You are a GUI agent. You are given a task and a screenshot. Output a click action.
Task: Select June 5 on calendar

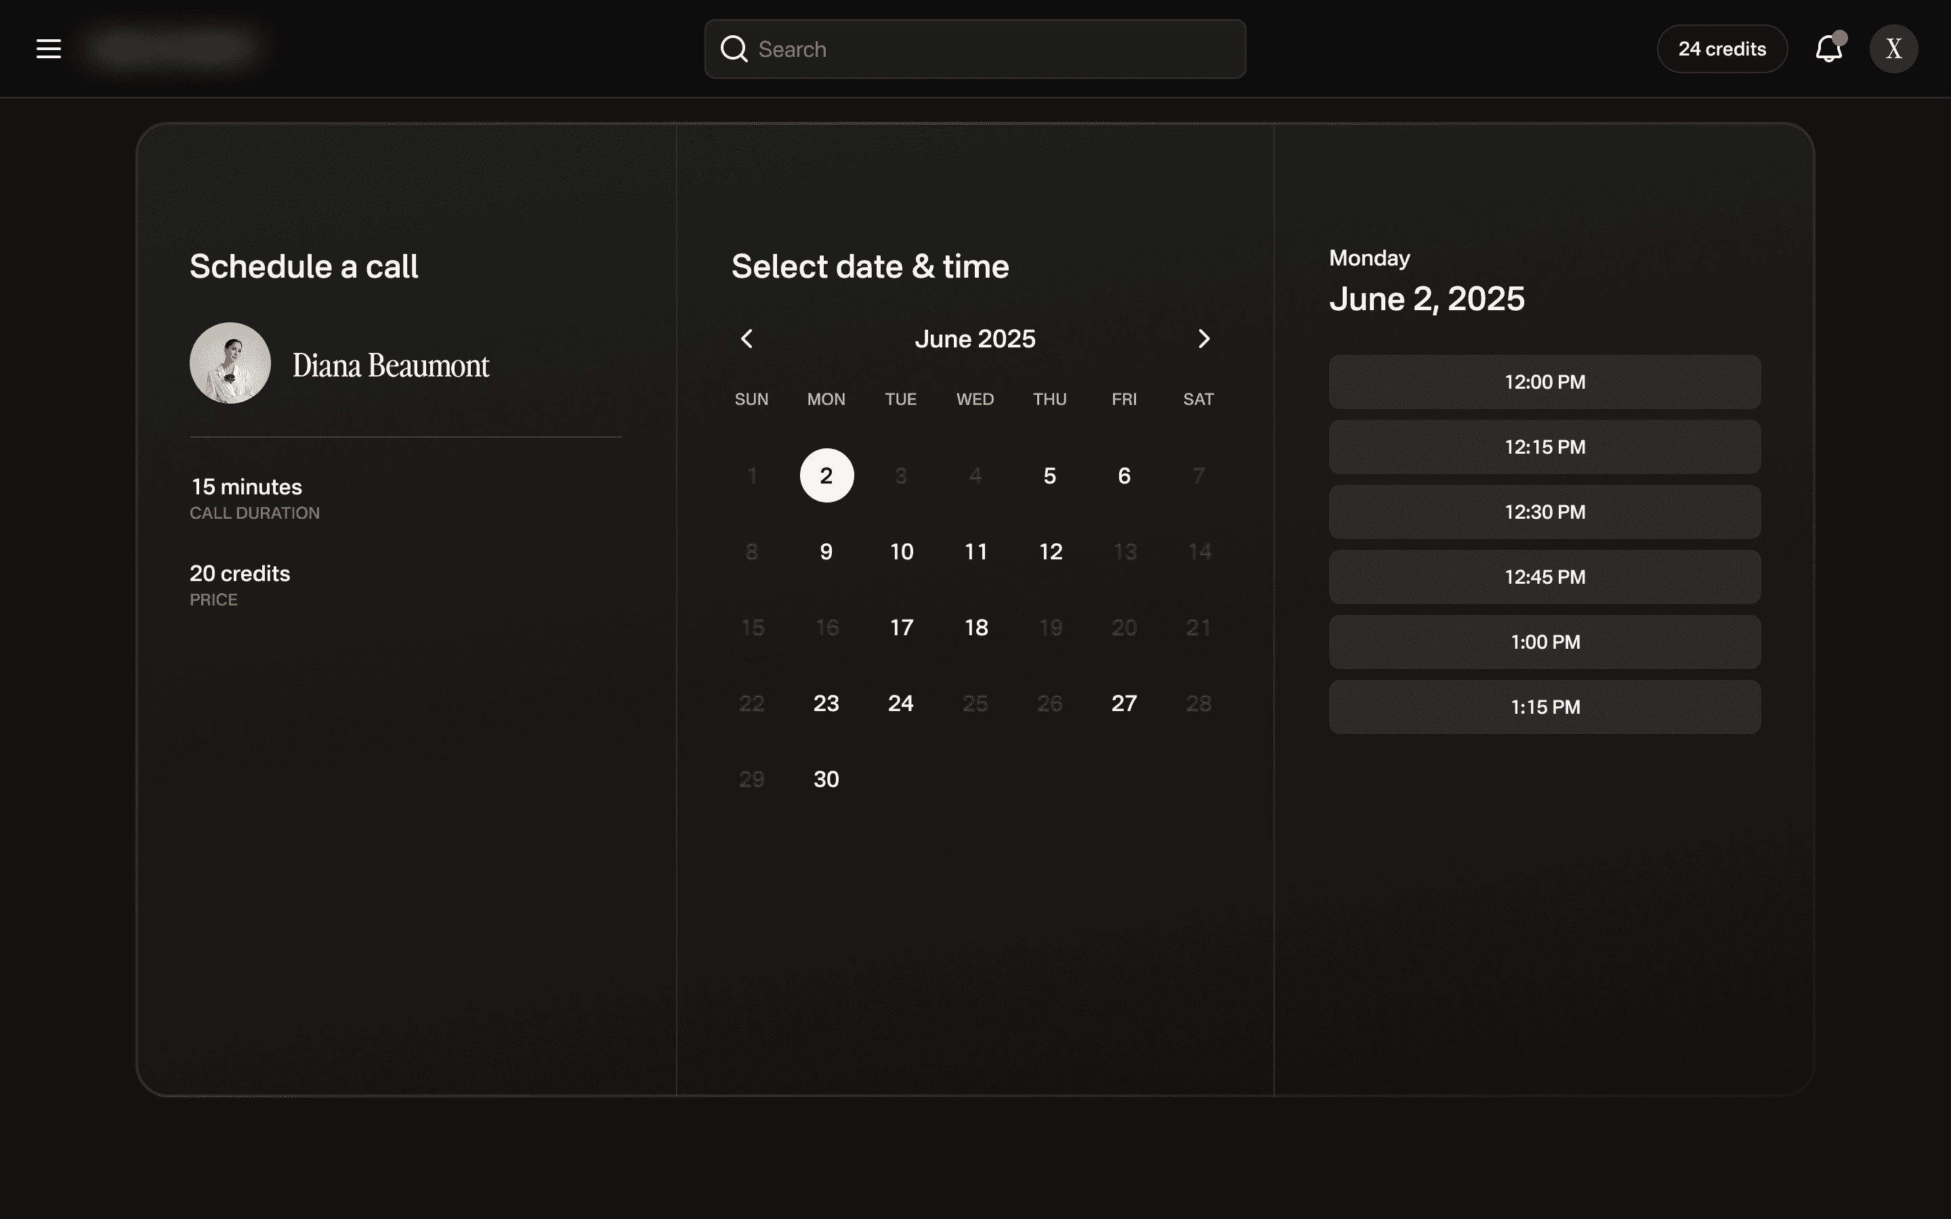[1049, 475]
